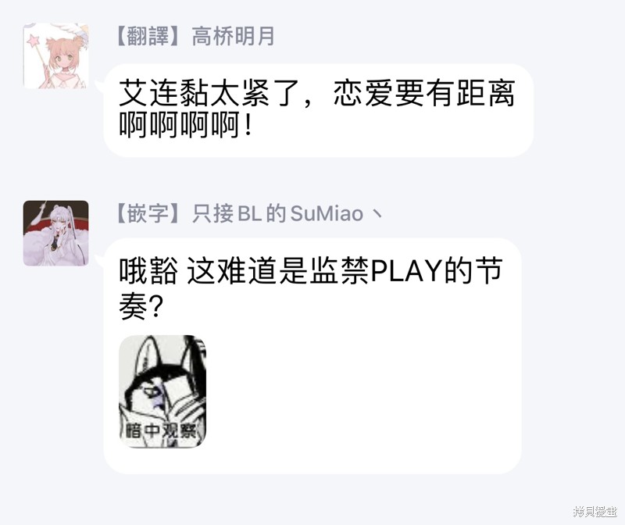Tap the 啊啊啊啊! line of text
Image resolution: width=625 pixels, height=525 pixels.
pyautogui.click(x=186, y=125)
